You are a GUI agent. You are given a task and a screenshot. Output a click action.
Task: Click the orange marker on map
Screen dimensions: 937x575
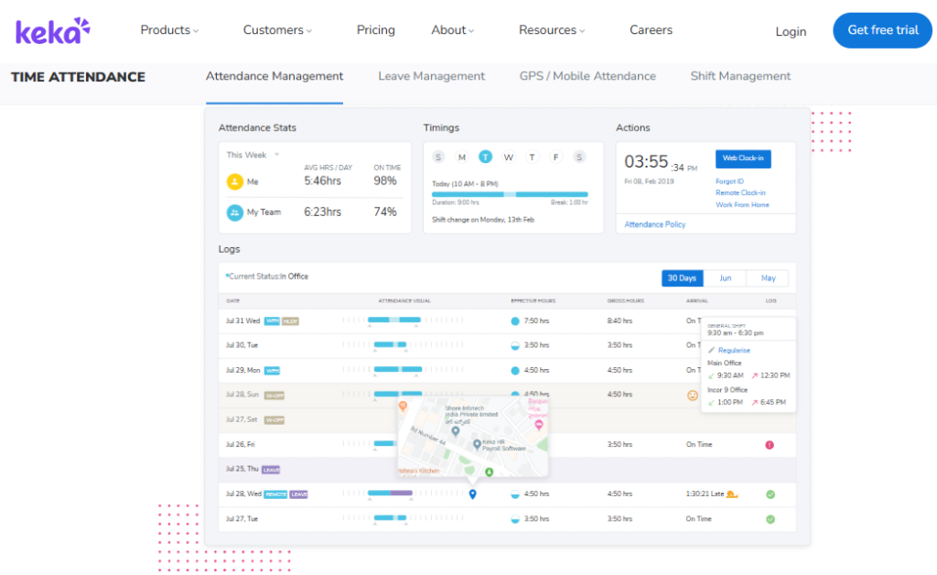[x=403, y=407]
